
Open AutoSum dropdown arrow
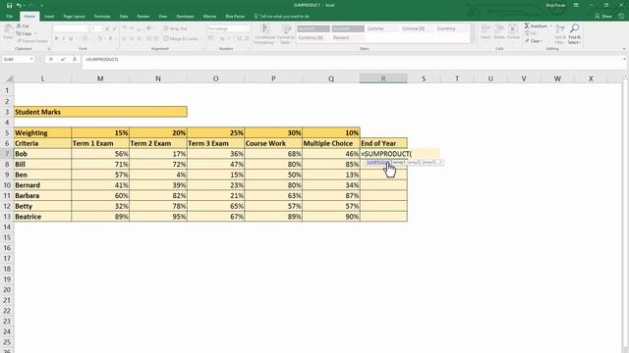tap(550, 25)
